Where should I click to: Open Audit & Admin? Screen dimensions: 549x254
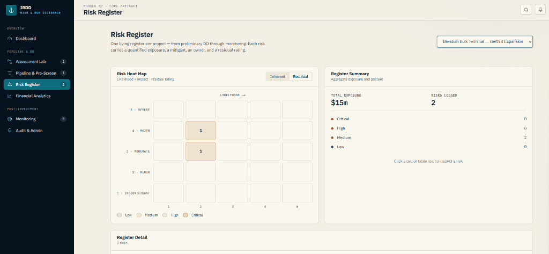37,130
